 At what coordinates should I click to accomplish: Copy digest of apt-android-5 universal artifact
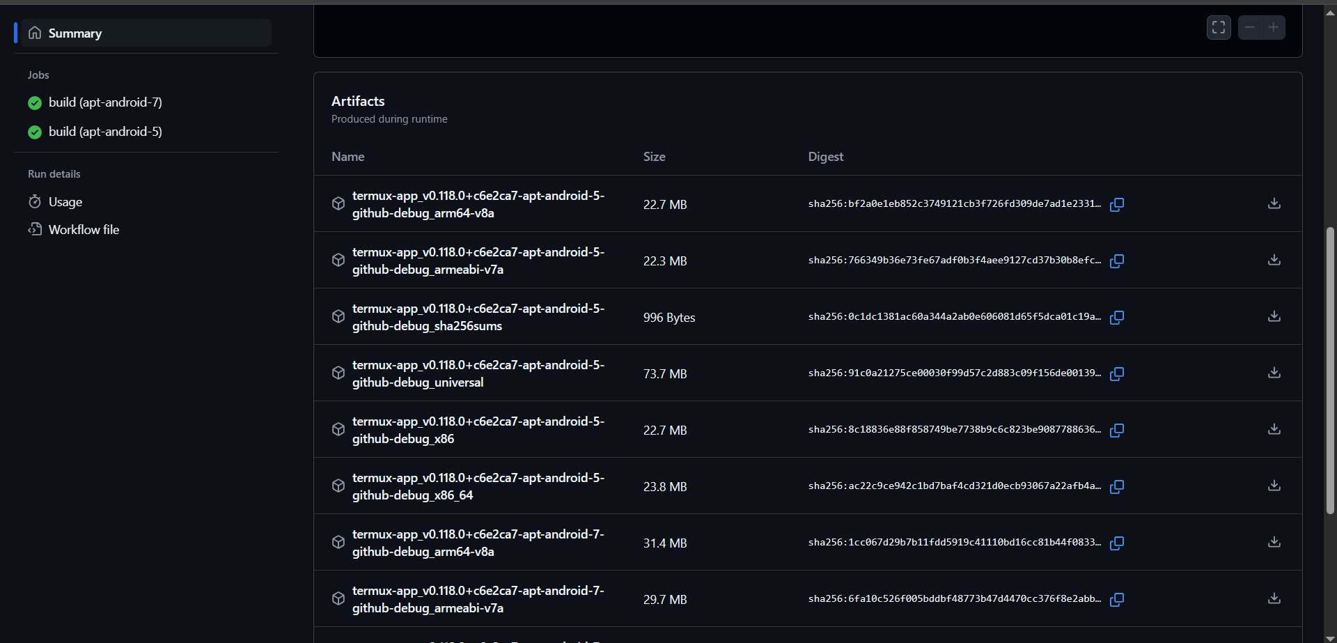click(x=1117, y=374)
